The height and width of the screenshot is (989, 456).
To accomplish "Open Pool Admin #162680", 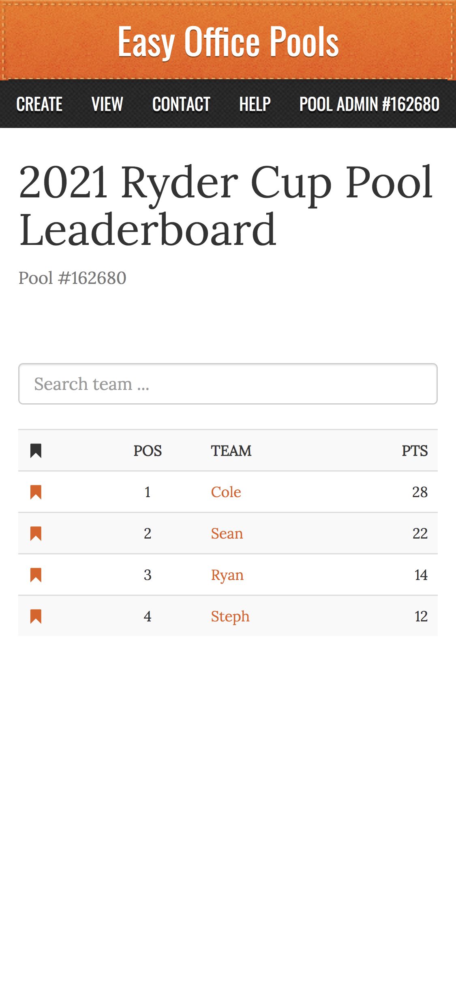I will tap(369, 104).
